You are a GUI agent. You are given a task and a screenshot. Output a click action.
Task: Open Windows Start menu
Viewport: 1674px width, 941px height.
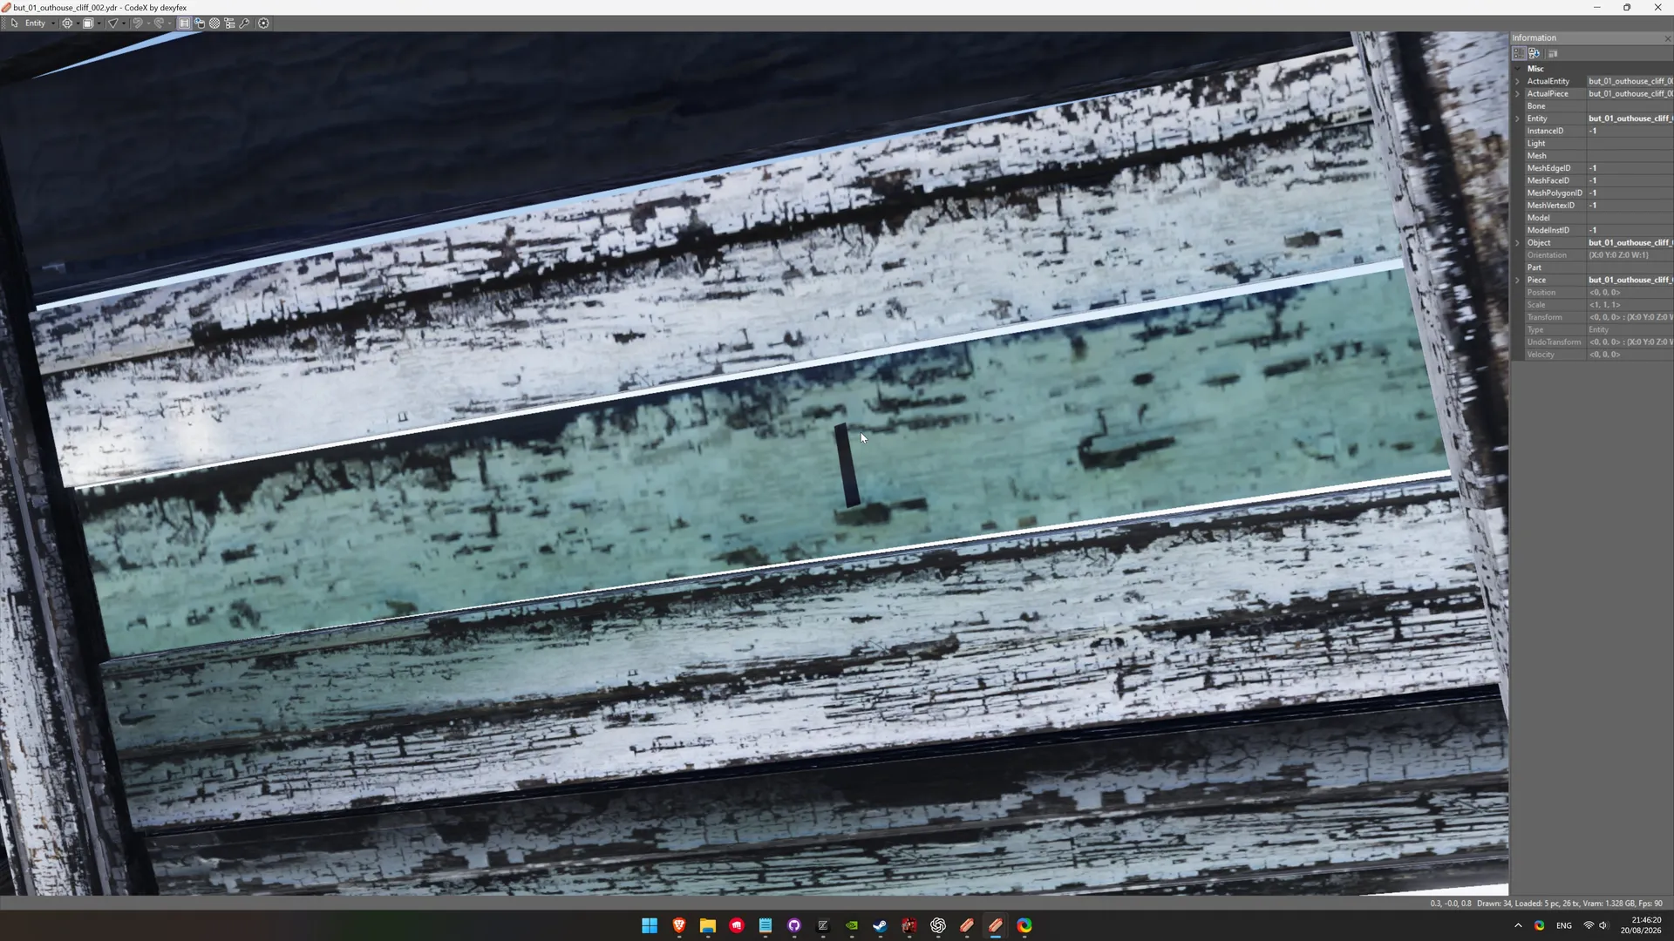click(650, 925)
